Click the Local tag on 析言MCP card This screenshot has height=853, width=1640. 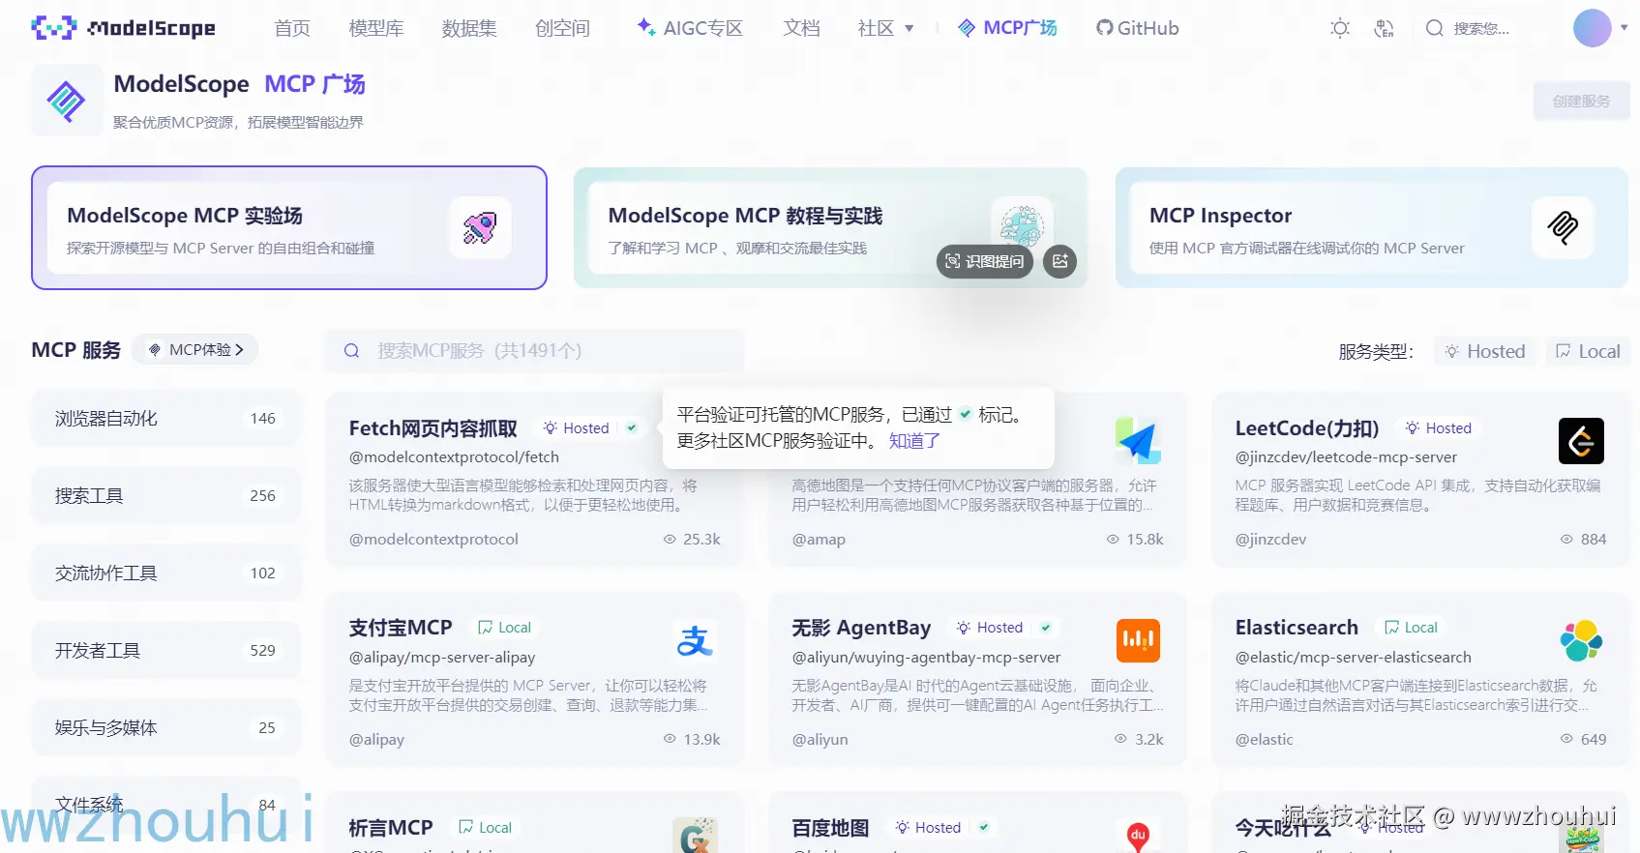[x=485, y=827]
